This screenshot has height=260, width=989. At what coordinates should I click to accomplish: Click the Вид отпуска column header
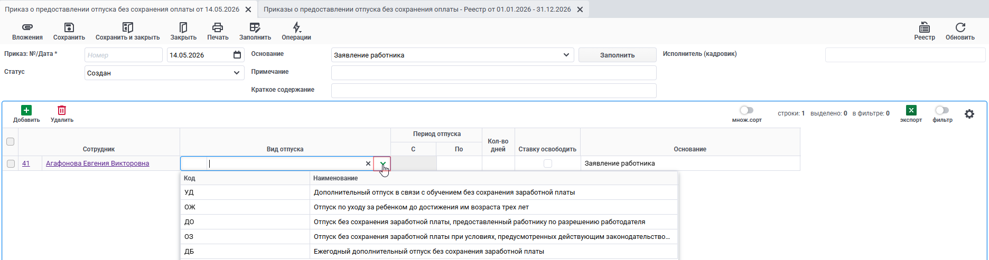coord(285,149)
